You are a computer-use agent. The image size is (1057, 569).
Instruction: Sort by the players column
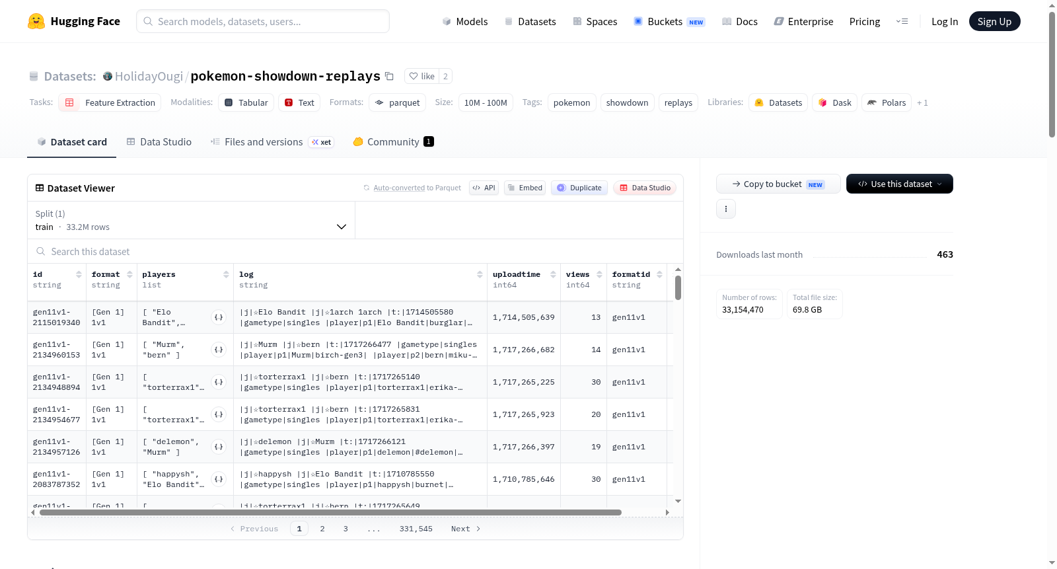point(226,274)
